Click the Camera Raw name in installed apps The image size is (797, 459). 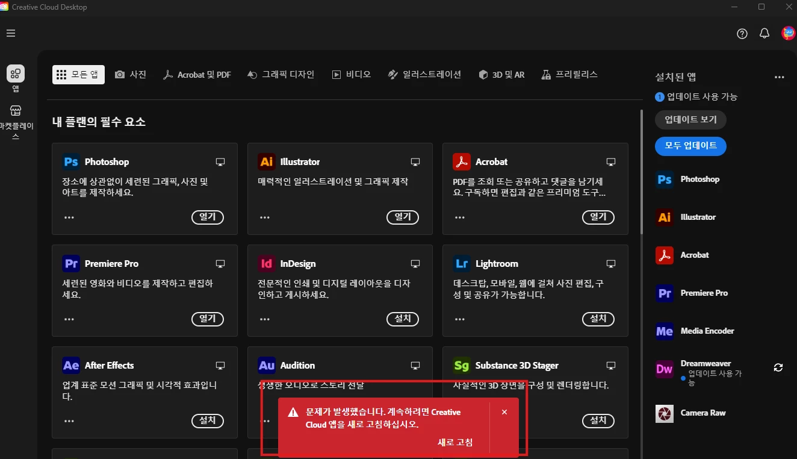(703, 413)
